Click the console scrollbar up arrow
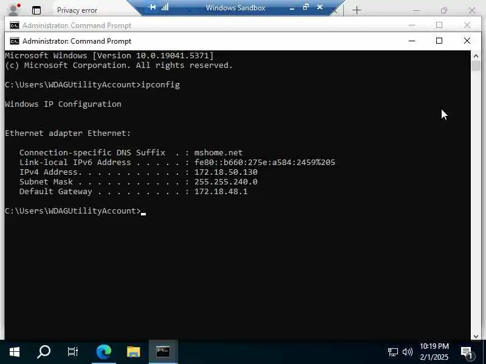The width and height of the screenshot is (486, 364). click(x=476, y=56)
